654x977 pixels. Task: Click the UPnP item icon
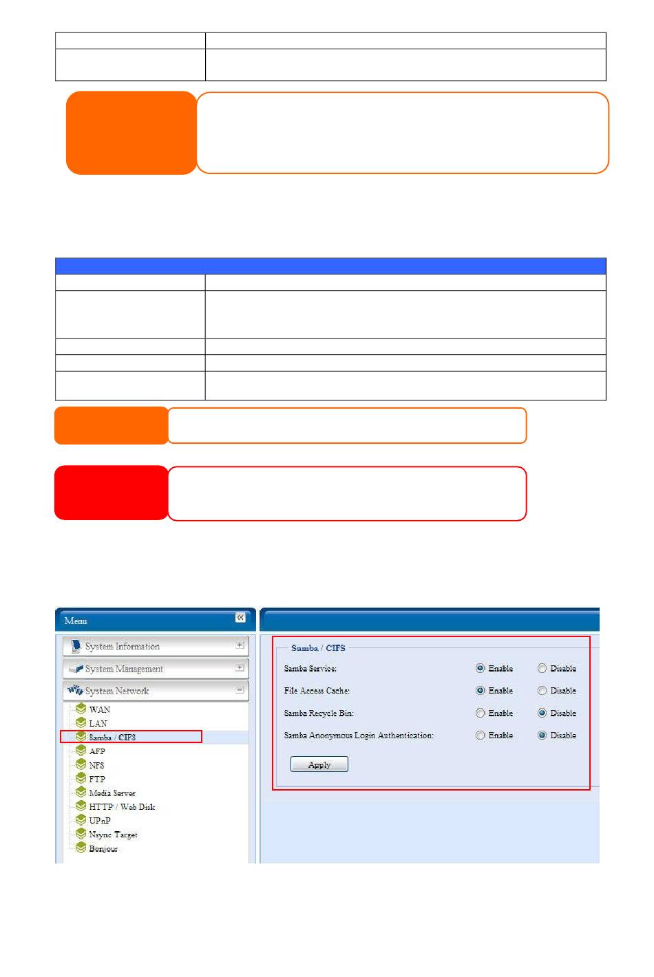[x=81, y=820]
